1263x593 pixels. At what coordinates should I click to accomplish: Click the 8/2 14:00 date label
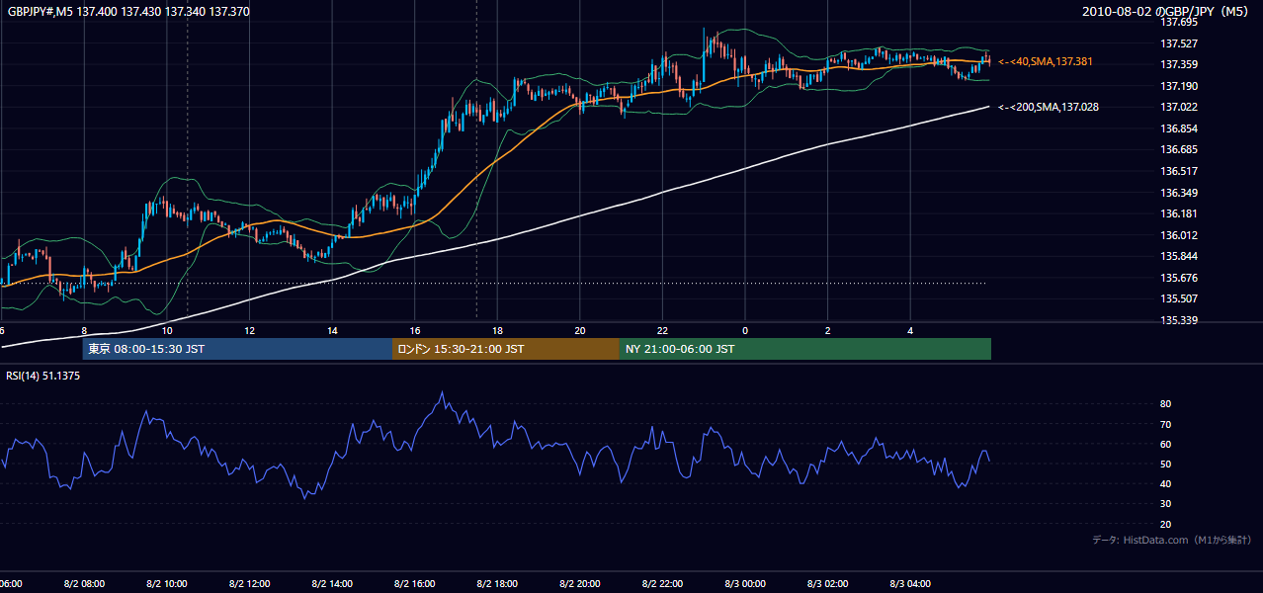pyautogui.click(x=332, y=584)
